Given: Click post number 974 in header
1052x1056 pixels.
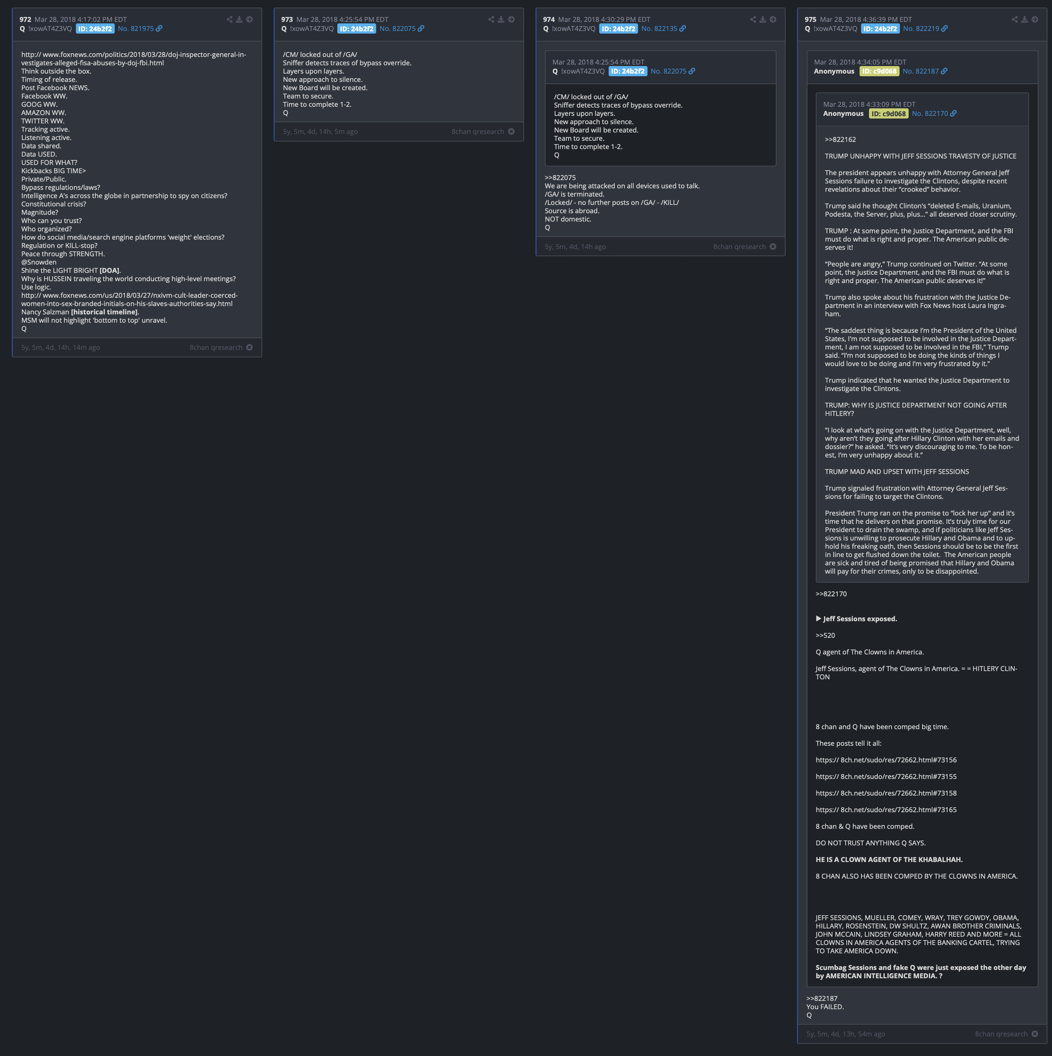Looking at the screenshot, I should pyautogui.click(x=549, y=20).
